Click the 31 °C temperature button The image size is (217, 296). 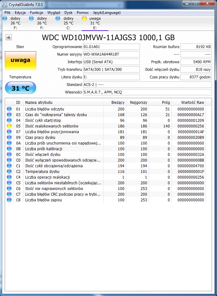click(21, 88)
